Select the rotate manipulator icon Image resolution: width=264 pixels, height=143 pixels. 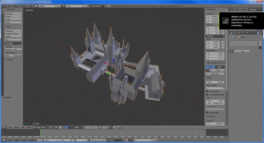pos(69,128)
